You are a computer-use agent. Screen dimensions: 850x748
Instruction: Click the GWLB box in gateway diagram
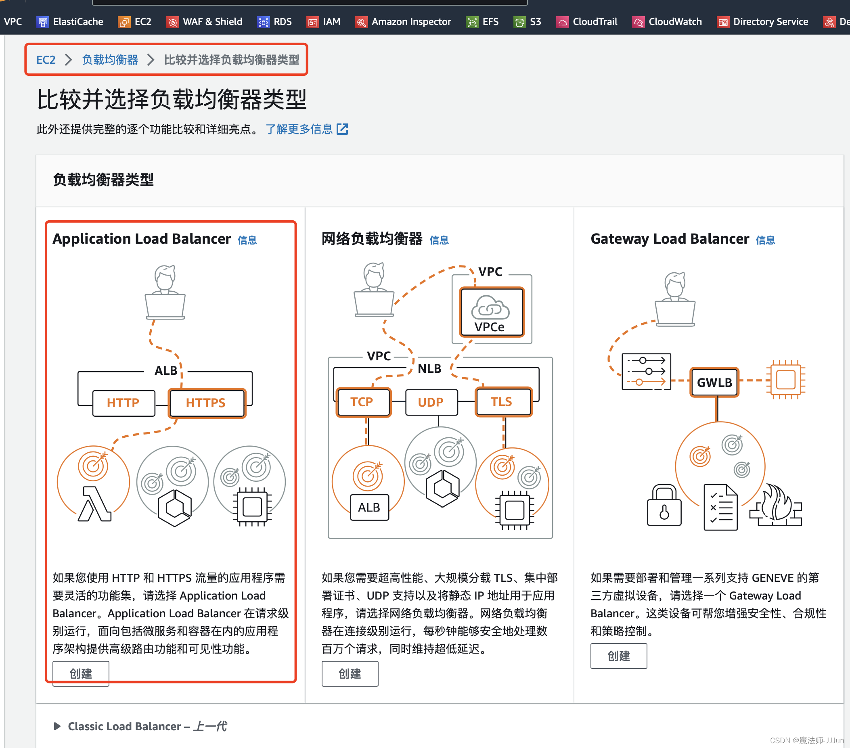714,382
